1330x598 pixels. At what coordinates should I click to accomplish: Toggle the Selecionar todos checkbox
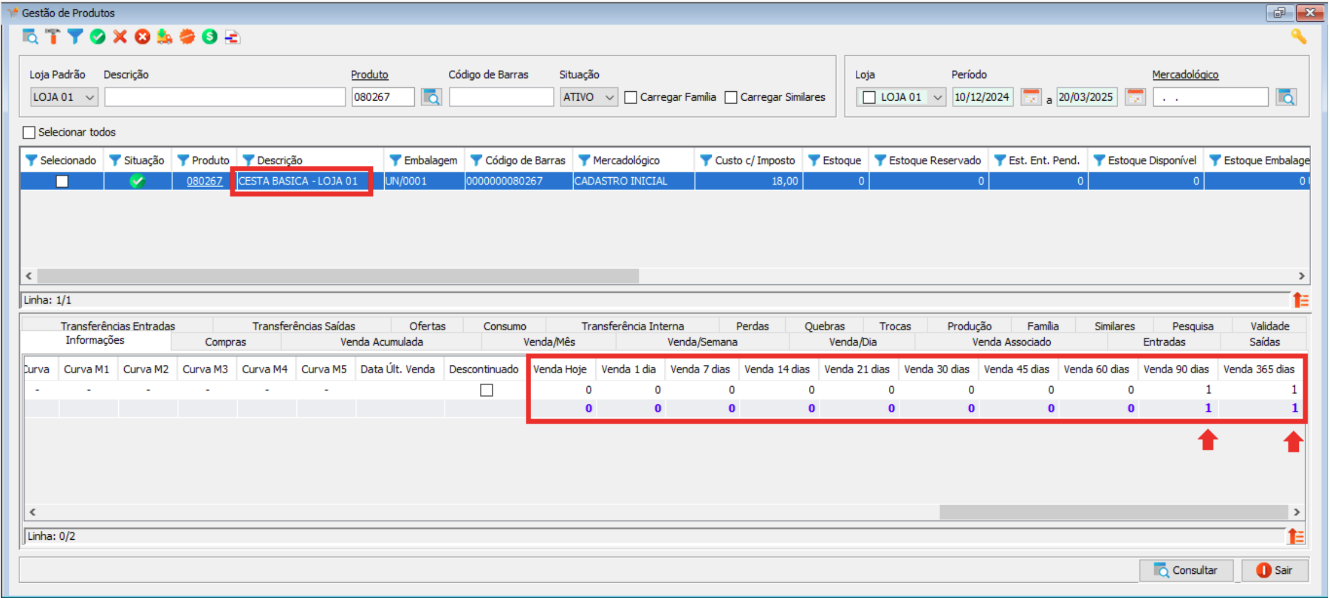coord(29,132)
